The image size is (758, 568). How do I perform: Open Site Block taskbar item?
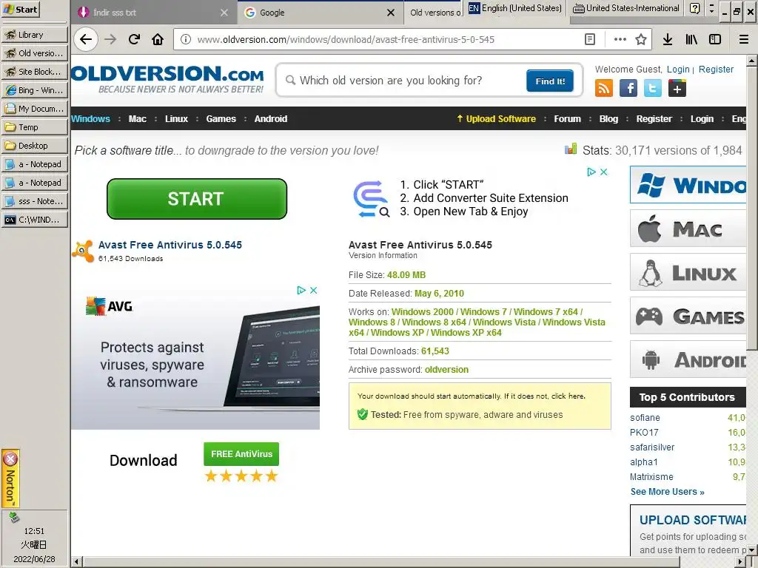pyautogui.click(x=34, y=72)
